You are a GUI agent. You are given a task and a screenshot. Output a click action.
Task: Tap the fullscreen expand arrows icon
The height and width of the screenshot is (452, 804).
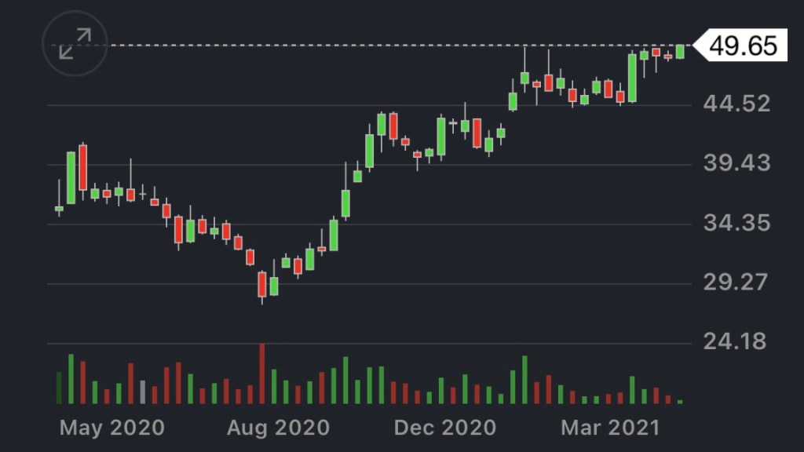click(x=75, y=45)
